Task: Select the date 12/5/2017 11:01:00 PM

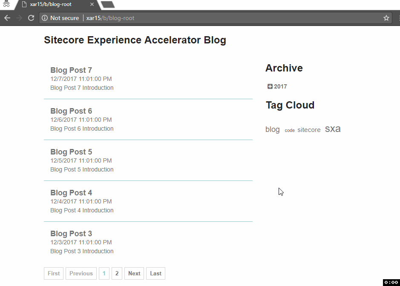Action: [81, 160]
